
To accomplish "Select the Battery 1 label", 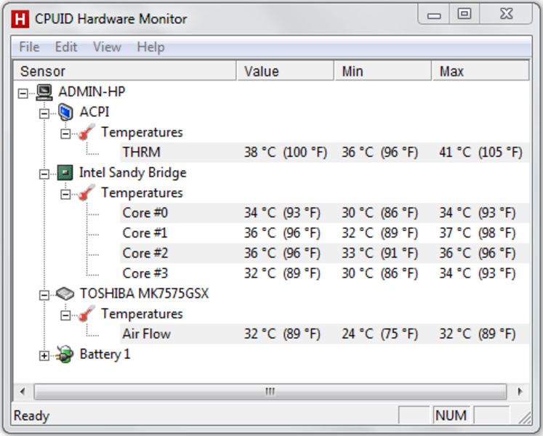I will [x=105, y=355].
